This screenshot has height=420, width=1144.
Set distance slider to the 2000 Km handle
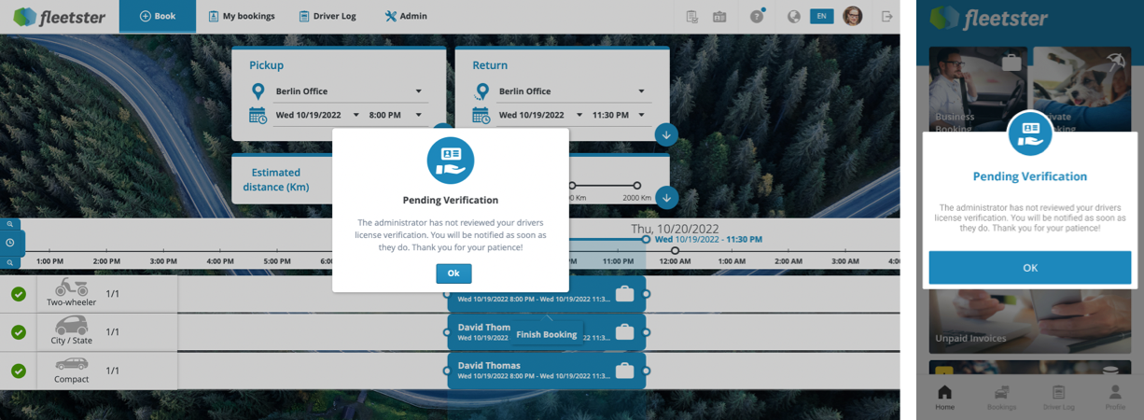click(637, 186)
